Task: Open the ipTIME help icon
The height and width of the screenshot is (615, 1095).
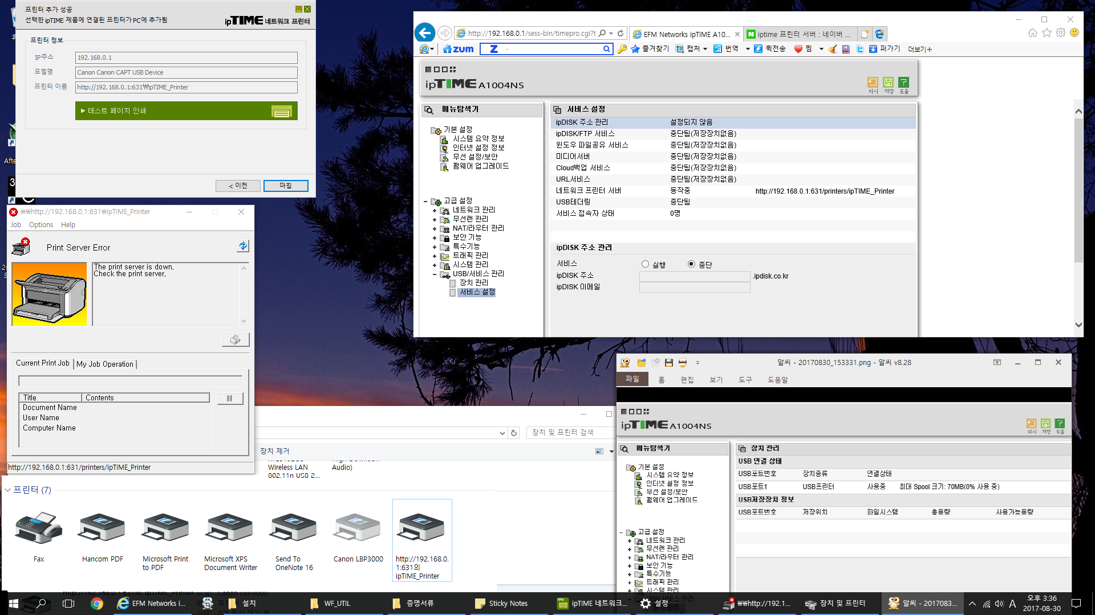Action: click(x=903, y=83)
